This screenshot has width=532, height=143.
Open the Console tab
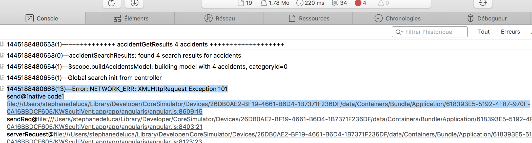coord(42,18)
